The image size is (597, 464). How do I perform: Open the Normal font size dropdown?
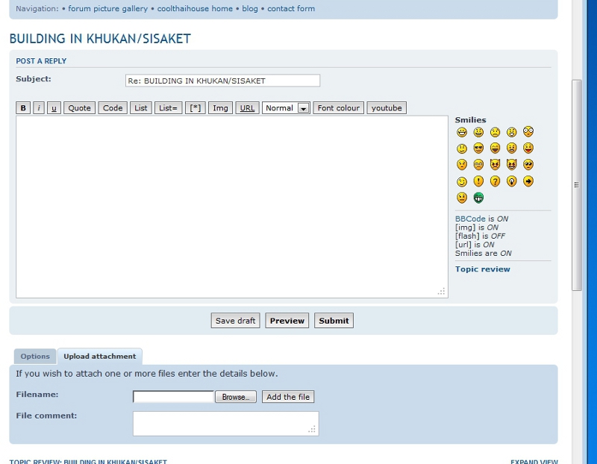click(x=286, y=108)
